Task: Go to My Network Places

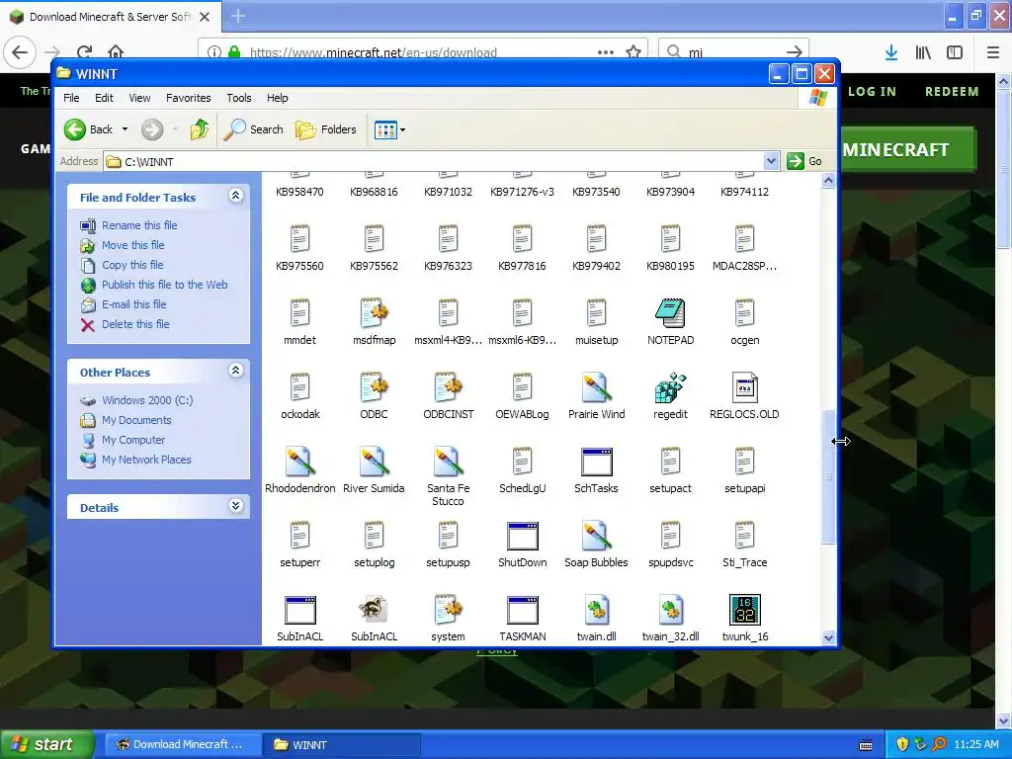Action: point(146,460)
